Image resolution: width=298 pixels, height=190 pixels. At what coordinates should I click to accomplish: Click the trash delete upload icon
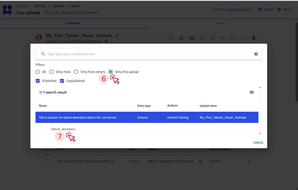click(x=254, y=38)
